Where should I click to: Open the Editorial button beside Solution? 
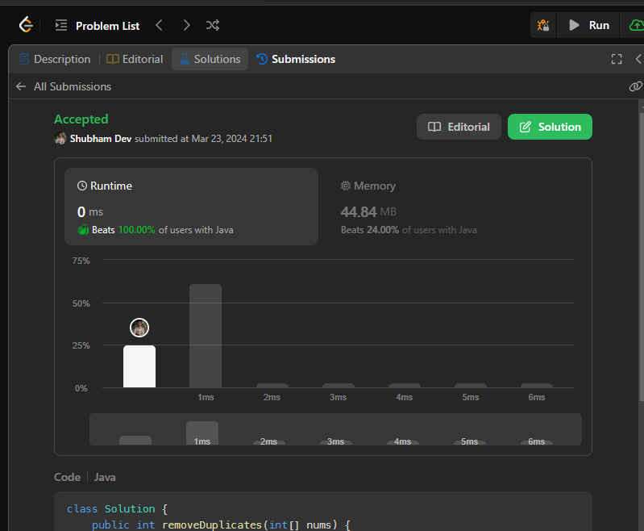[x=459, y=127]
